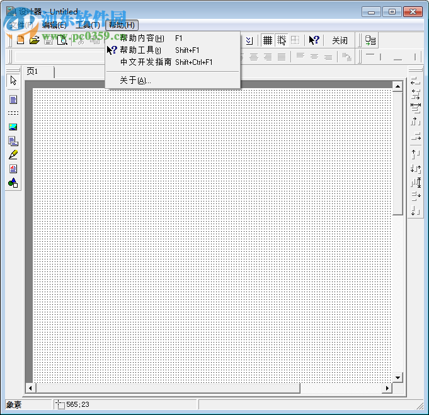Toggle the Show grid button
Screen dimensions: 429x415
point(267,40)
